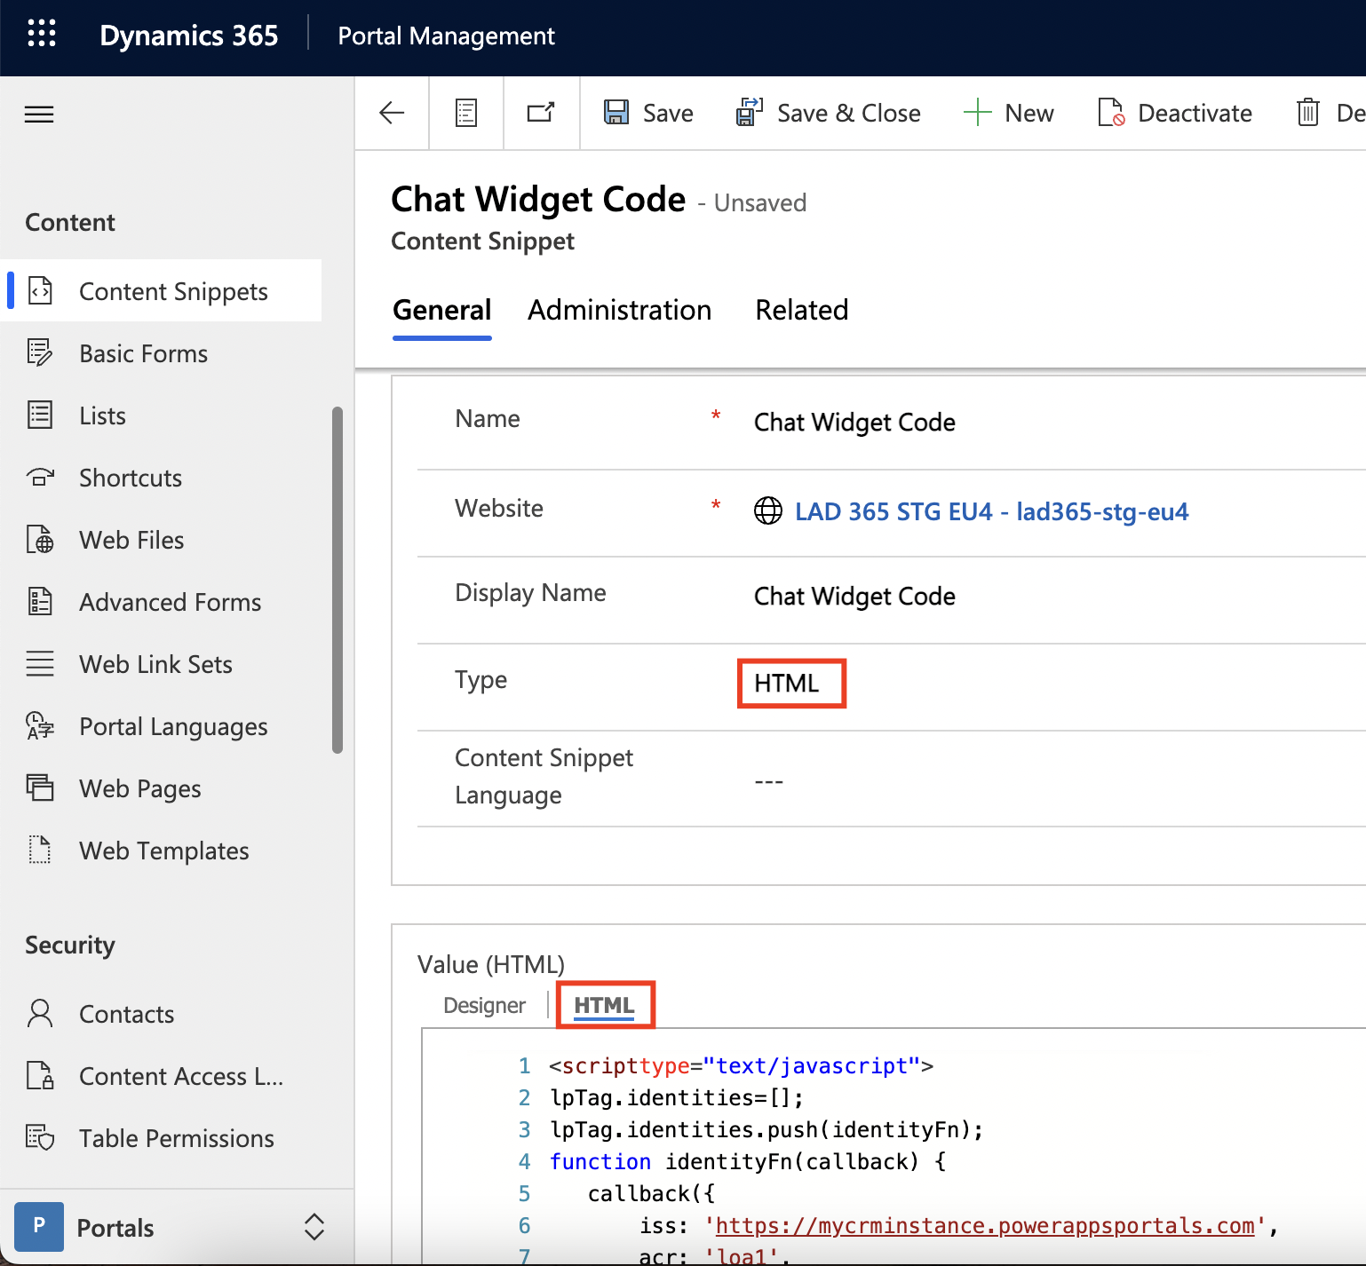Click the Advanced Forms sidebar icon
The height and width of the screenshot is (1266, 1366).
(x=40, y=601)
